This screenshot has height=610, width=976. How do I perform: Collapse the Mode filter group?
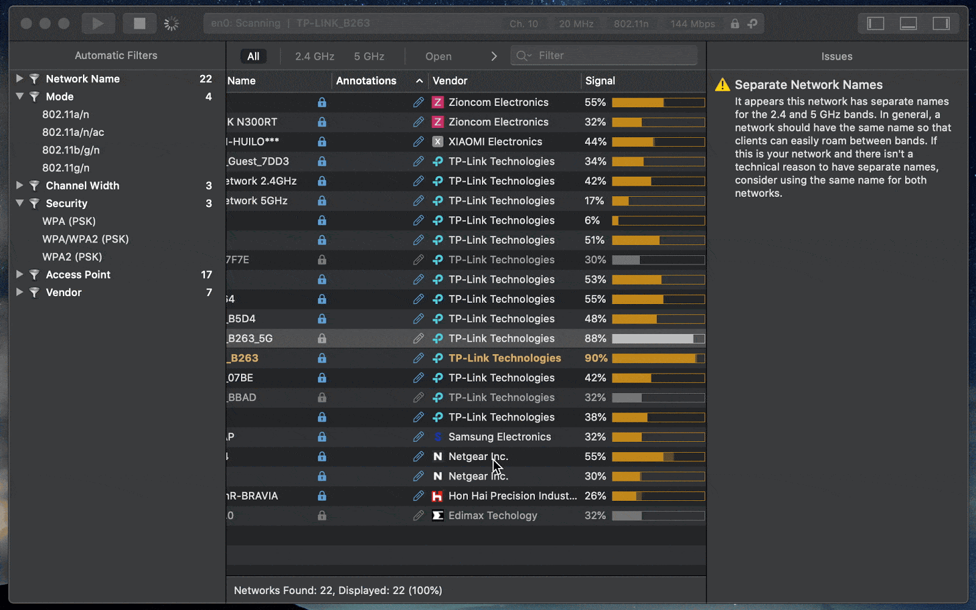[20, 96]
